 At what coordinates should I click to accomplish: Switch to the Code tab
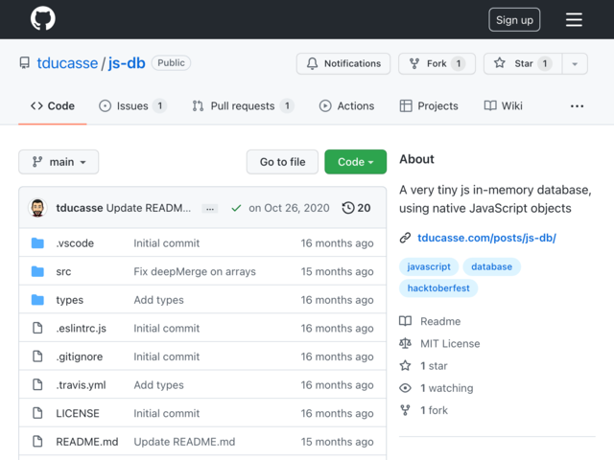tap(53, 106)
